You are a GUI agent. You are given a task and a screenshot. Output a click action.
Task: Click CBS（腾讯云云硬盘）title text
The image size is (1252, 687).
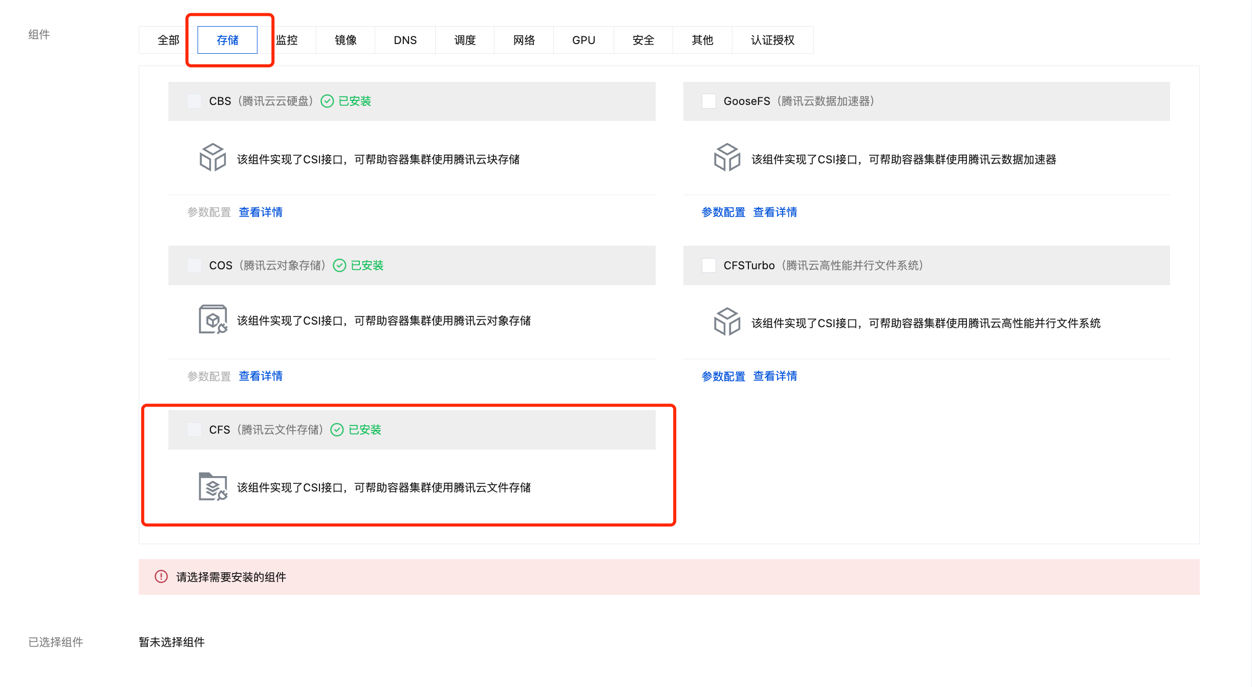coord(262,101)
